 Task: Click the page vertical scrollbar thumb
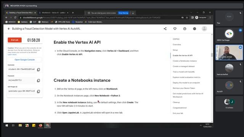tap(212, 55)
